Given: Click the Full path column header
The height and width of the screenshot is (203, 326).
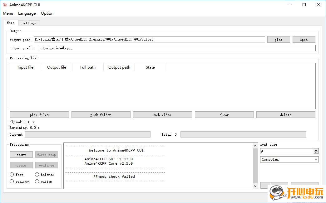Looking at the screenshot, I should (88, 67).
